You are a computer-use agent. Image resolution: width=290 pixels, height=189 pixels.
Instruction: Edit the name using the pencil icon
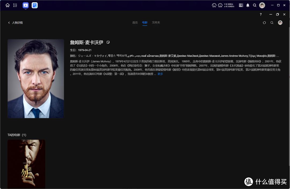108,42
